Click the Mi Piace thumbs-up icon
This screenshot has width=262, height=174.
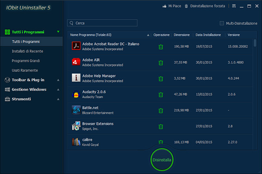165,6
